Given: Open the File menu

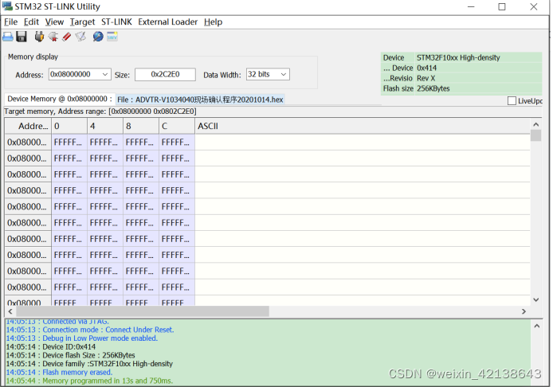Looking at the screenshot, I should [x=10, y=21].
